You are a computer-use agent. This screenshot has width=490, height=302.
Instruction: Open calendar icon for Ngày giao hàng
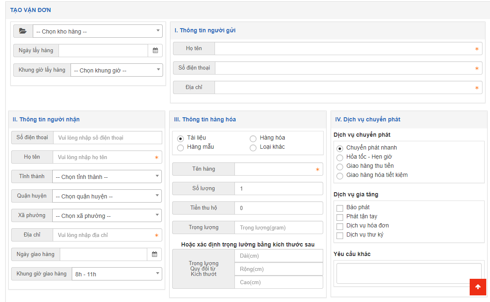(154, 254)
